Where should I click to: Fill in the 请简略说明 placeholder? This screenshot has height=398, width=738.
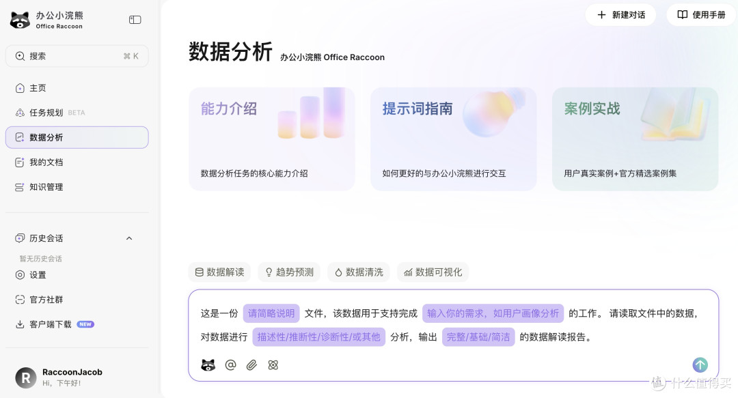tap(271, 313)
